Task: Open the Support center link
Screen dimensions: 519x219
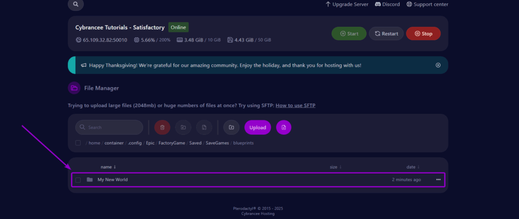Action: click(x=427, y=4)
